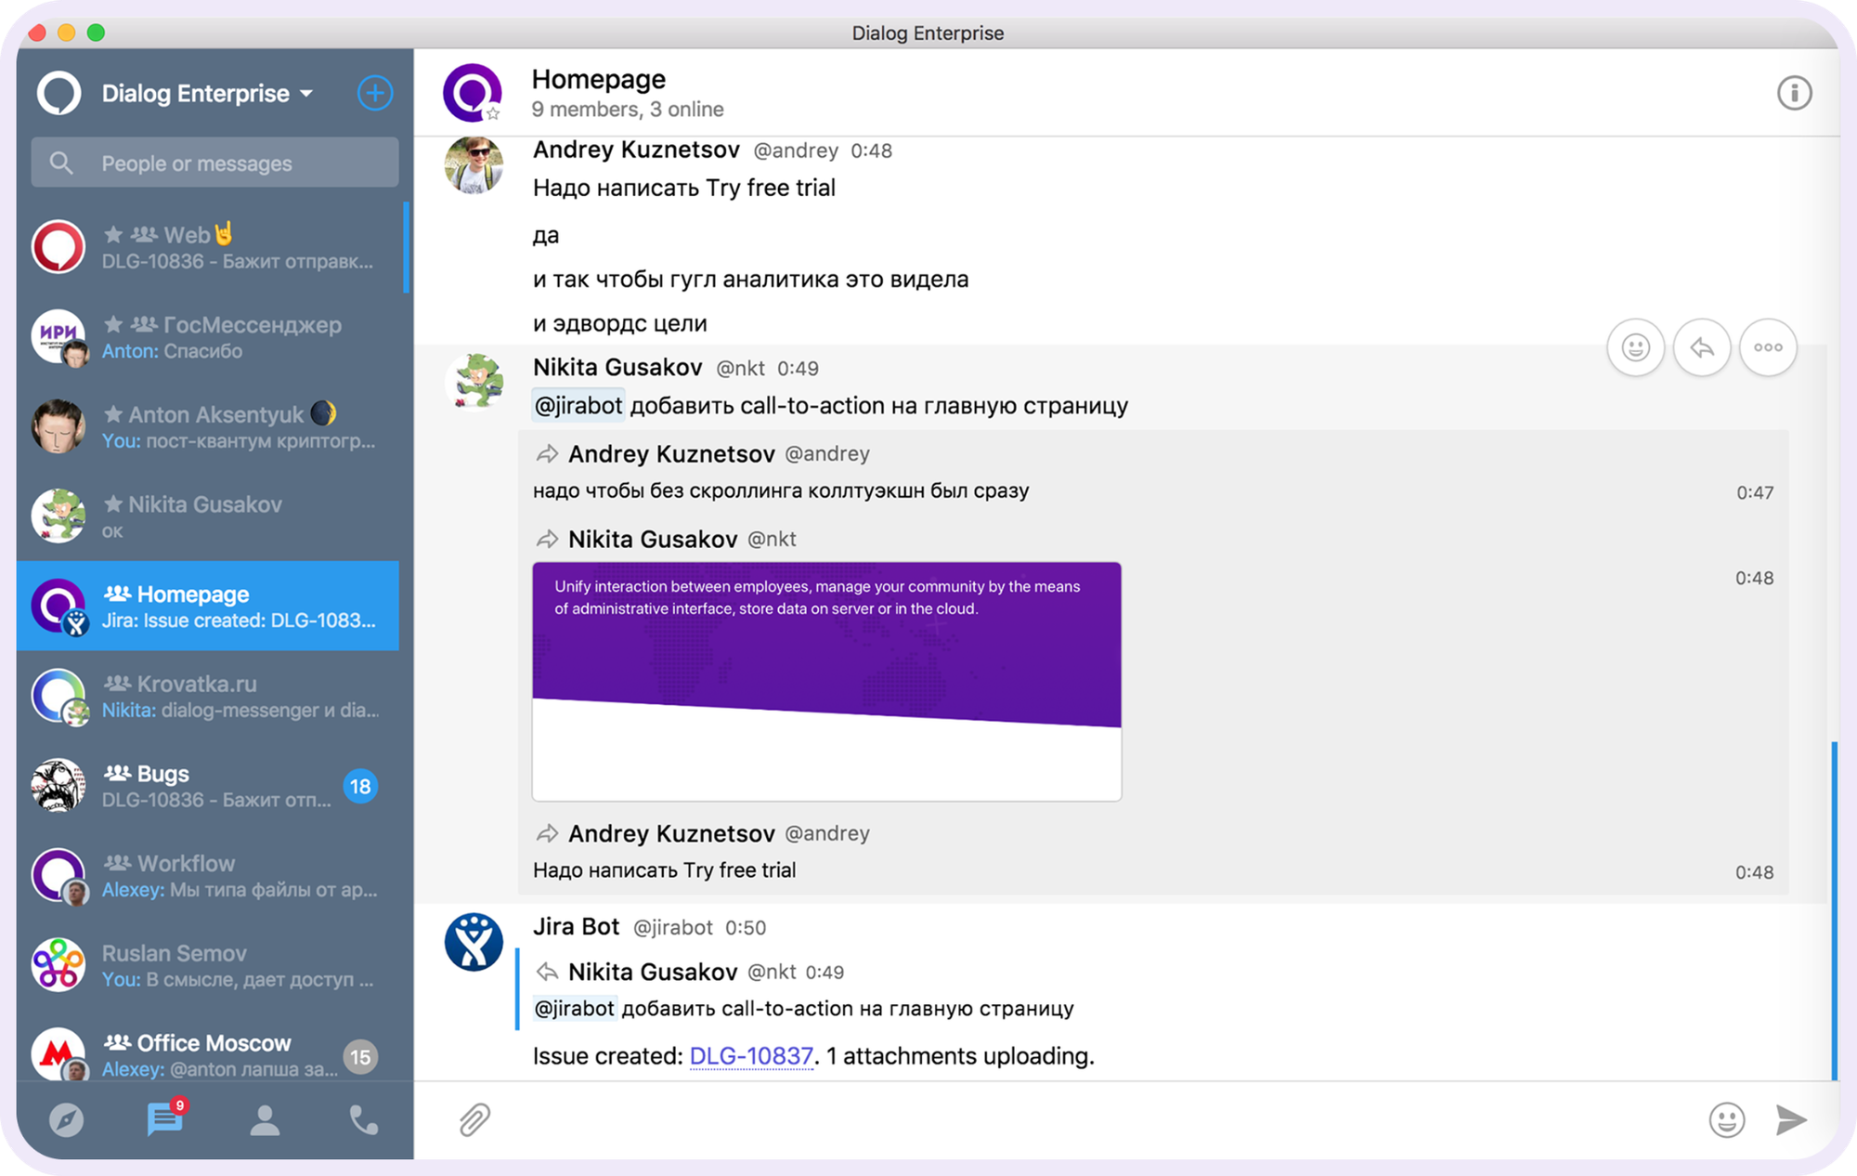Image resolution: width=1857 pixels, height=1176 pixels.
Task: Click the Homepage title in the header
Action: click(x=599, y=80)
